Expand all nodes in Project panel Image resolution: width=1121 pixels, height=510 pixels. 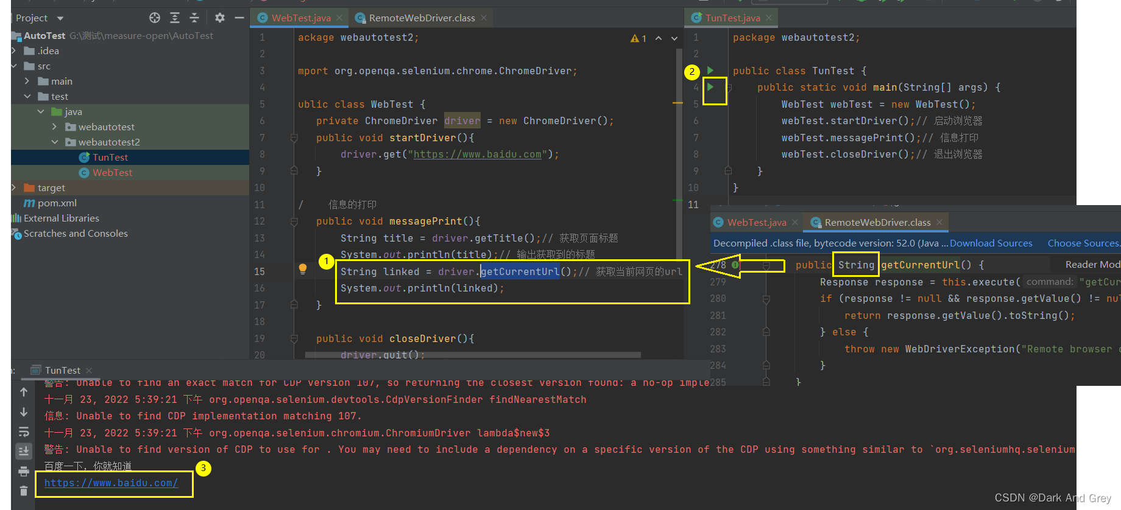pyautogui.click(x=175, y=18)
